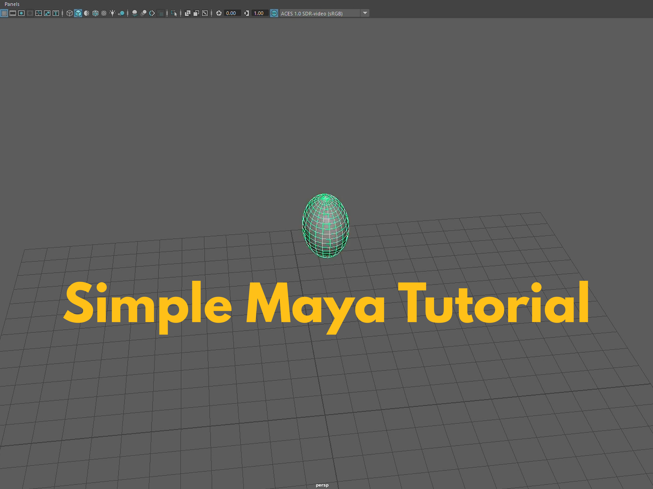Edit gamma value field 1.00

click(260, 13)
